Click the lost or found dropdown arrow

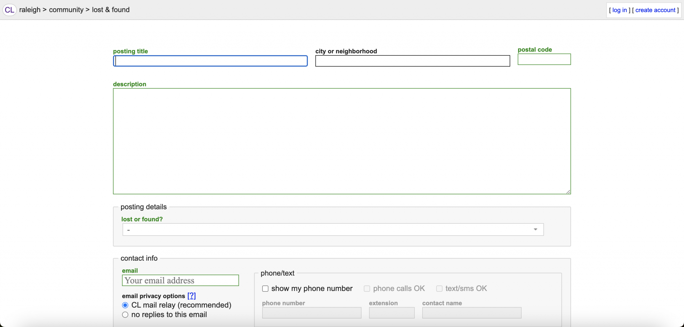535,229
